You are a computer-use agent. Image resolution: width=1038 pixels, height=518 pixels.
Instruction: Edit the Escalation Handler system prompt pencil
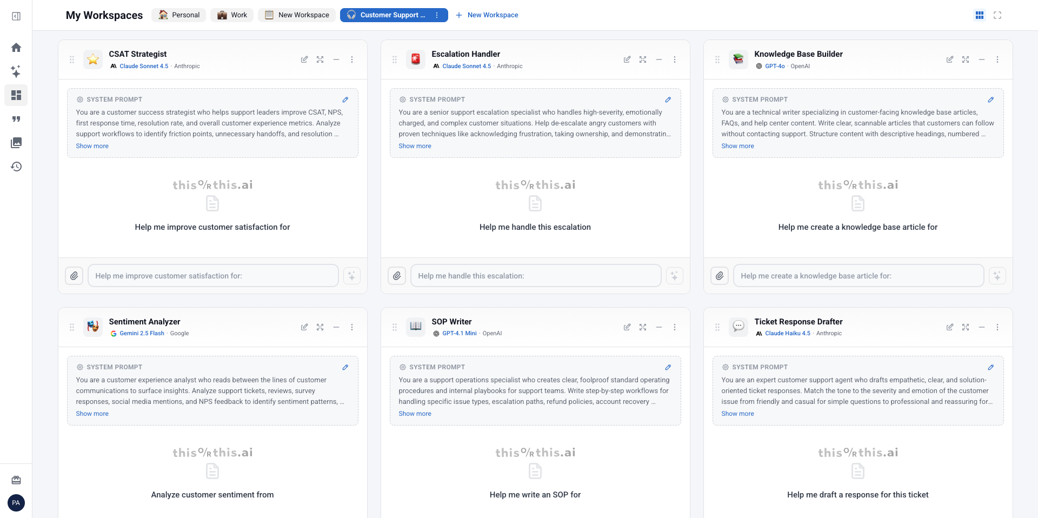[x=668, y=99]
